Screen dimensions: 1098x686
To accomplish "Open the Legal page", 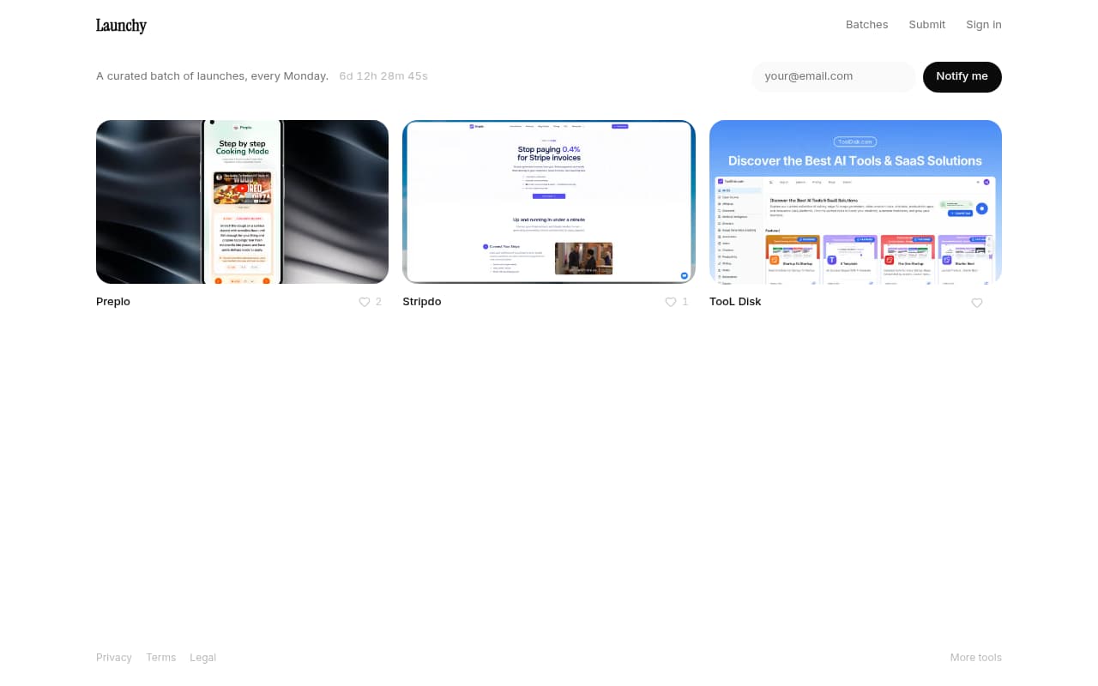I will [203, 657].
